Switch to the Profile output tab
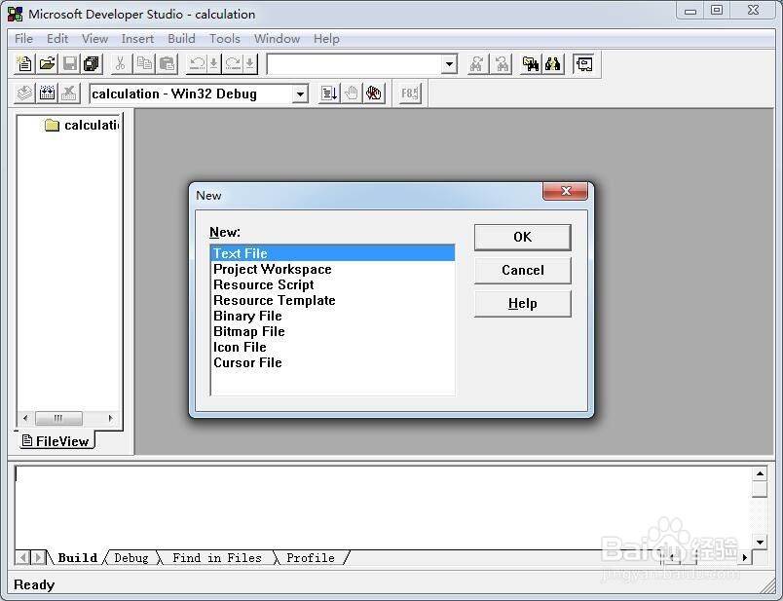This screenshot has width=783, height=601. pyautogui.click(x=311, y=558)
